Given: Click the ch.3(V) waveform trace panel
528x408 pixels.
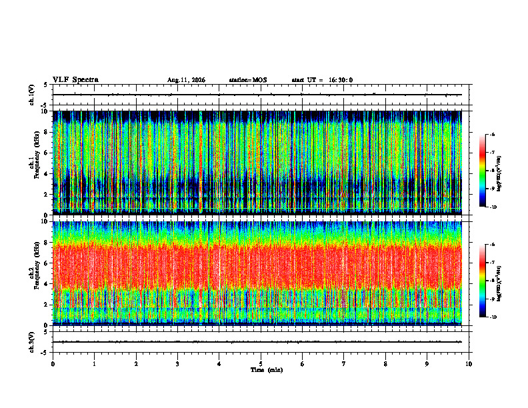Looking at the screenshot, I should point(261,342).
